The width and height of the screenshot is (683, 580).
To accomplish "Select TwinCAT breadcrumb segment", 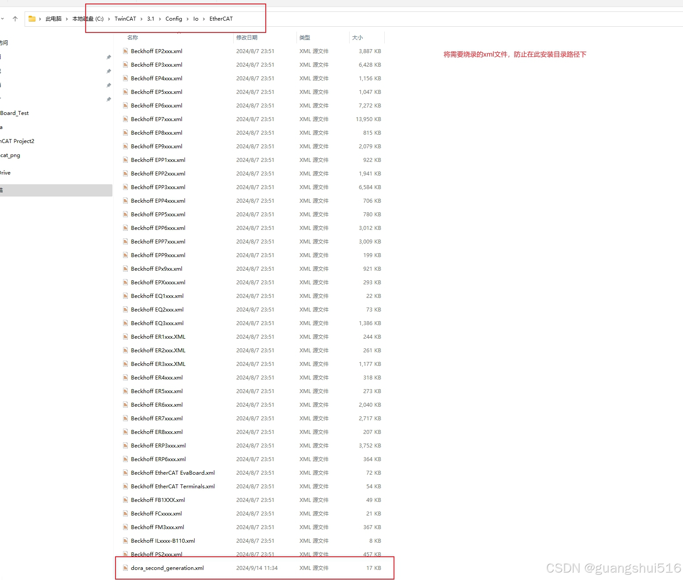I will (125, 19).
